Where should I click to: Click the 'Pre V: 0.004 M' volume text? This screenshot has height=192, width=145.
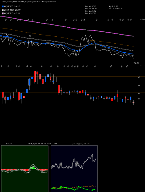point(115,9)
